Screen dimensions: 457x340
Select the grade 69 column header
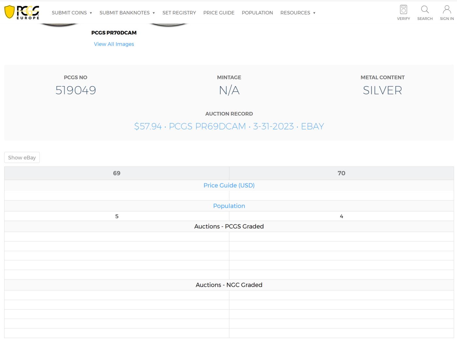click(x=117, y=173)
